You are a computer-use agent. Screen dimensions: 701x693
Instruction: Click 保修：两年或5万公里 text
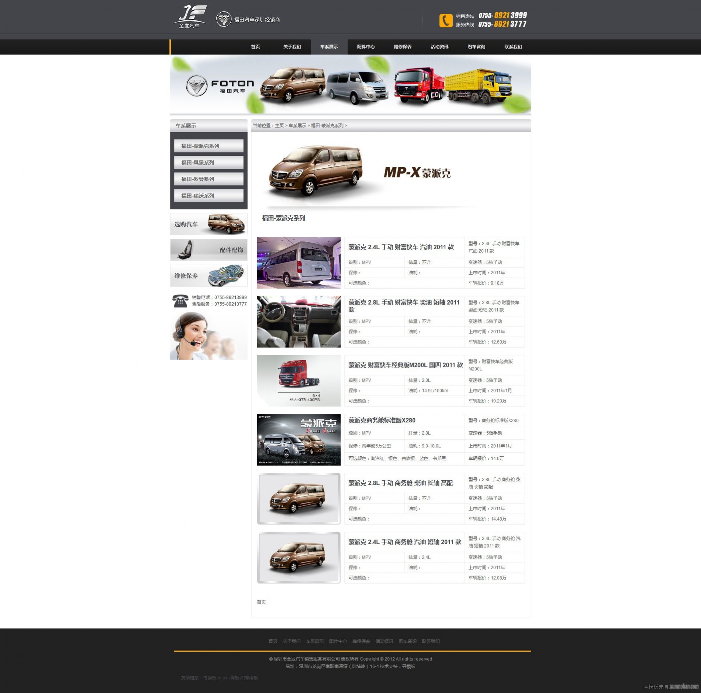[370, 446]
